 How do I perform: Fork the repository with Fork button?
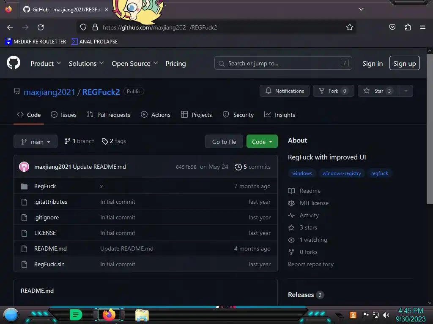(x=334, y=91)
